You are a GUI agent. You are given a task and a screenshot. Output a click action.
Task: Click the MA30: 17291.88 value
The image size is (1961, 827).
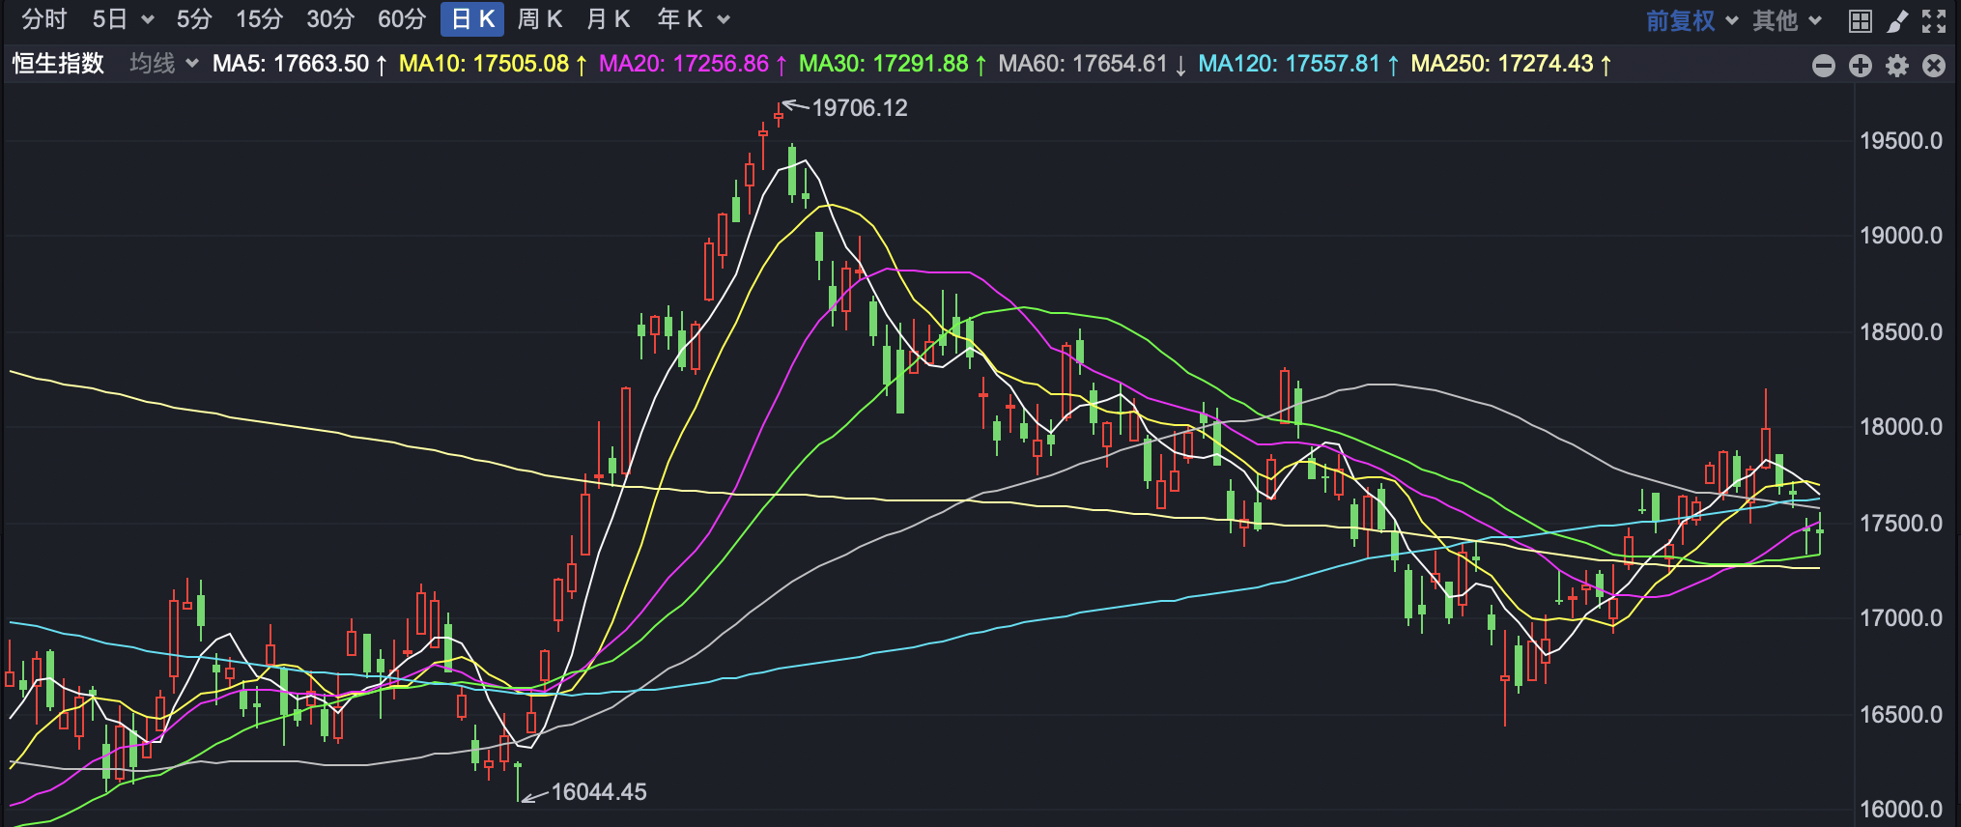click(893, 64)
